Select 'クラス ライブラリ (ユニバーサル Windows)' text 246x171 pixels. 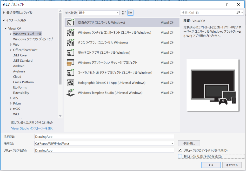tap(103, 42)
